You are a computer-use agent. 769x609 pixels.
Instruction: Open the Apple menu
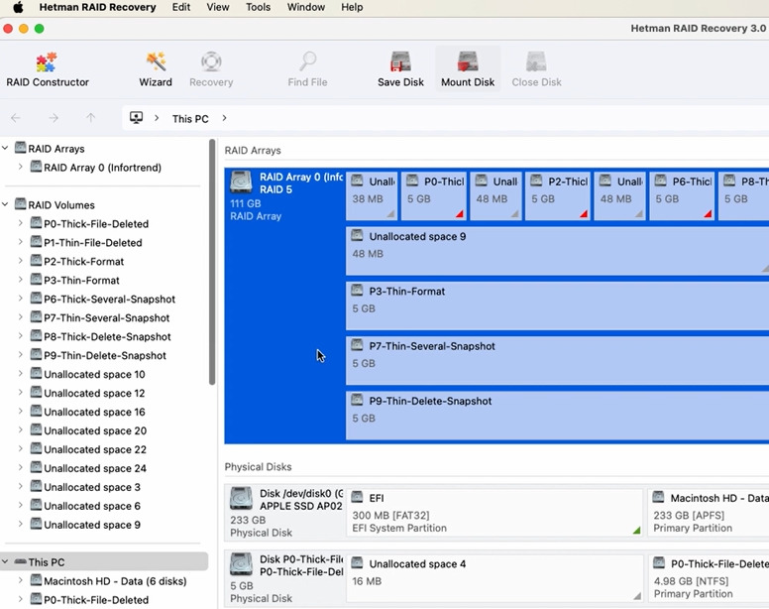(18, 7)
